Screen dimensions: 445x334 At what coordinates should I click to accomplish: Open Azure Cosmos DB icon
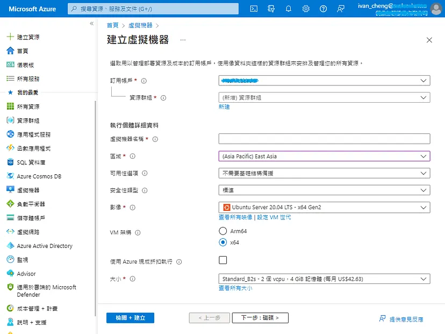click(x=10, y=176)
